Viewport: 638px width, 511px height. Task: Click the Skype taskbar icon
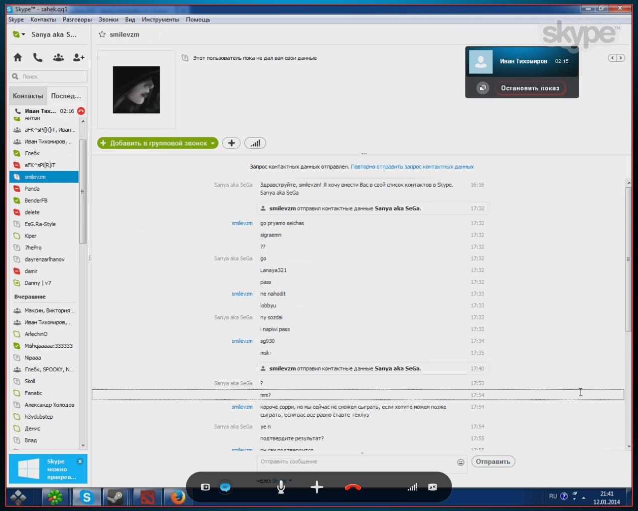(x=87, y=497)
